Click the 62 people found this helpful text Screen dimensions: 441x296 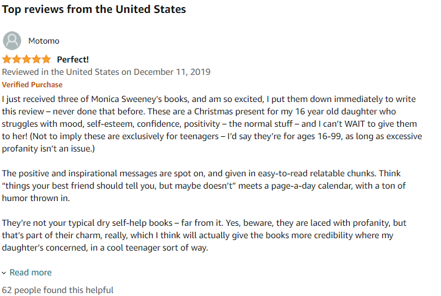[x=58, y=290]
